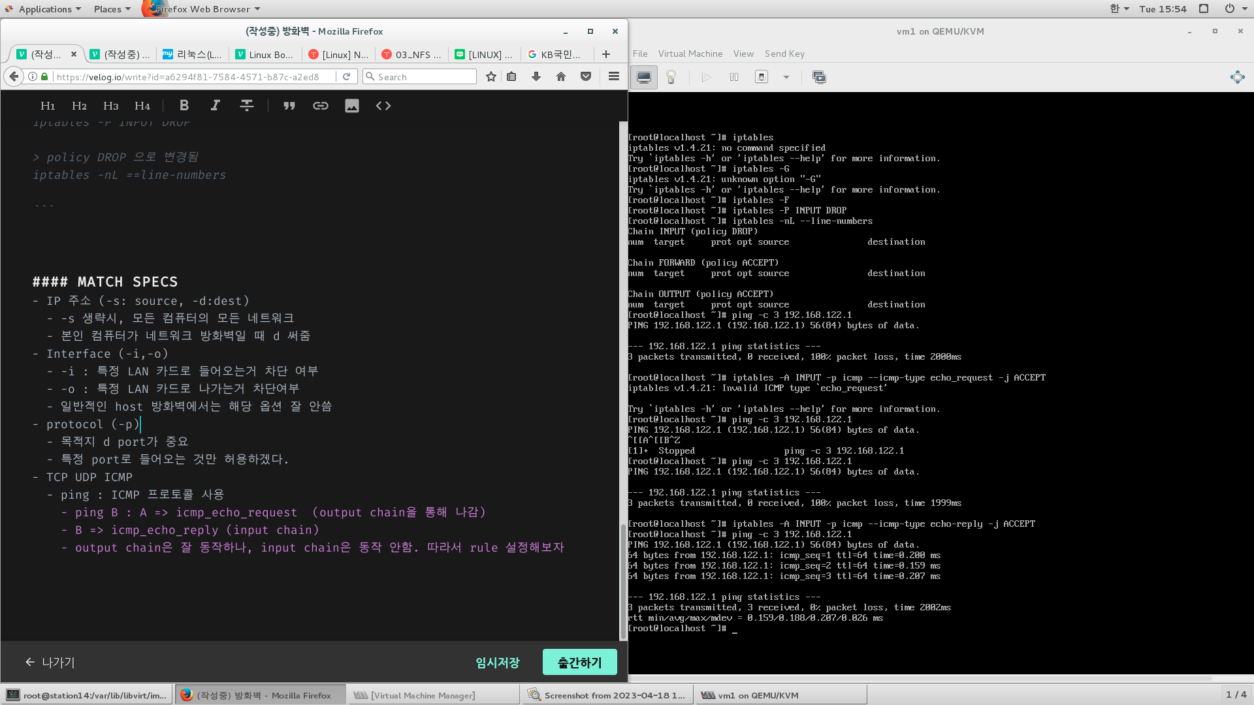
Task: Pause the virtual machine
Action: (x=733, y=77)
